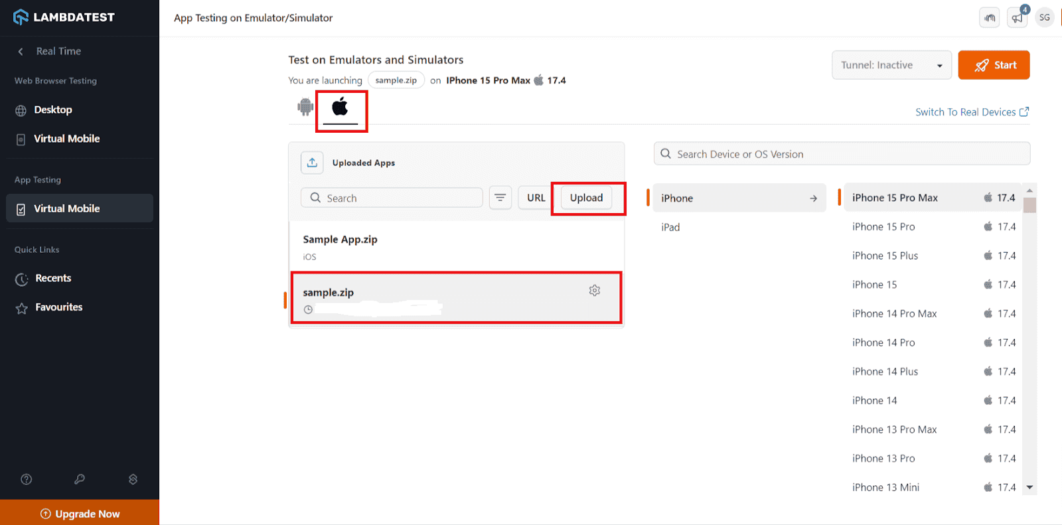Select iPad device category
1062x525 pixels.
[x=670, y=227]
